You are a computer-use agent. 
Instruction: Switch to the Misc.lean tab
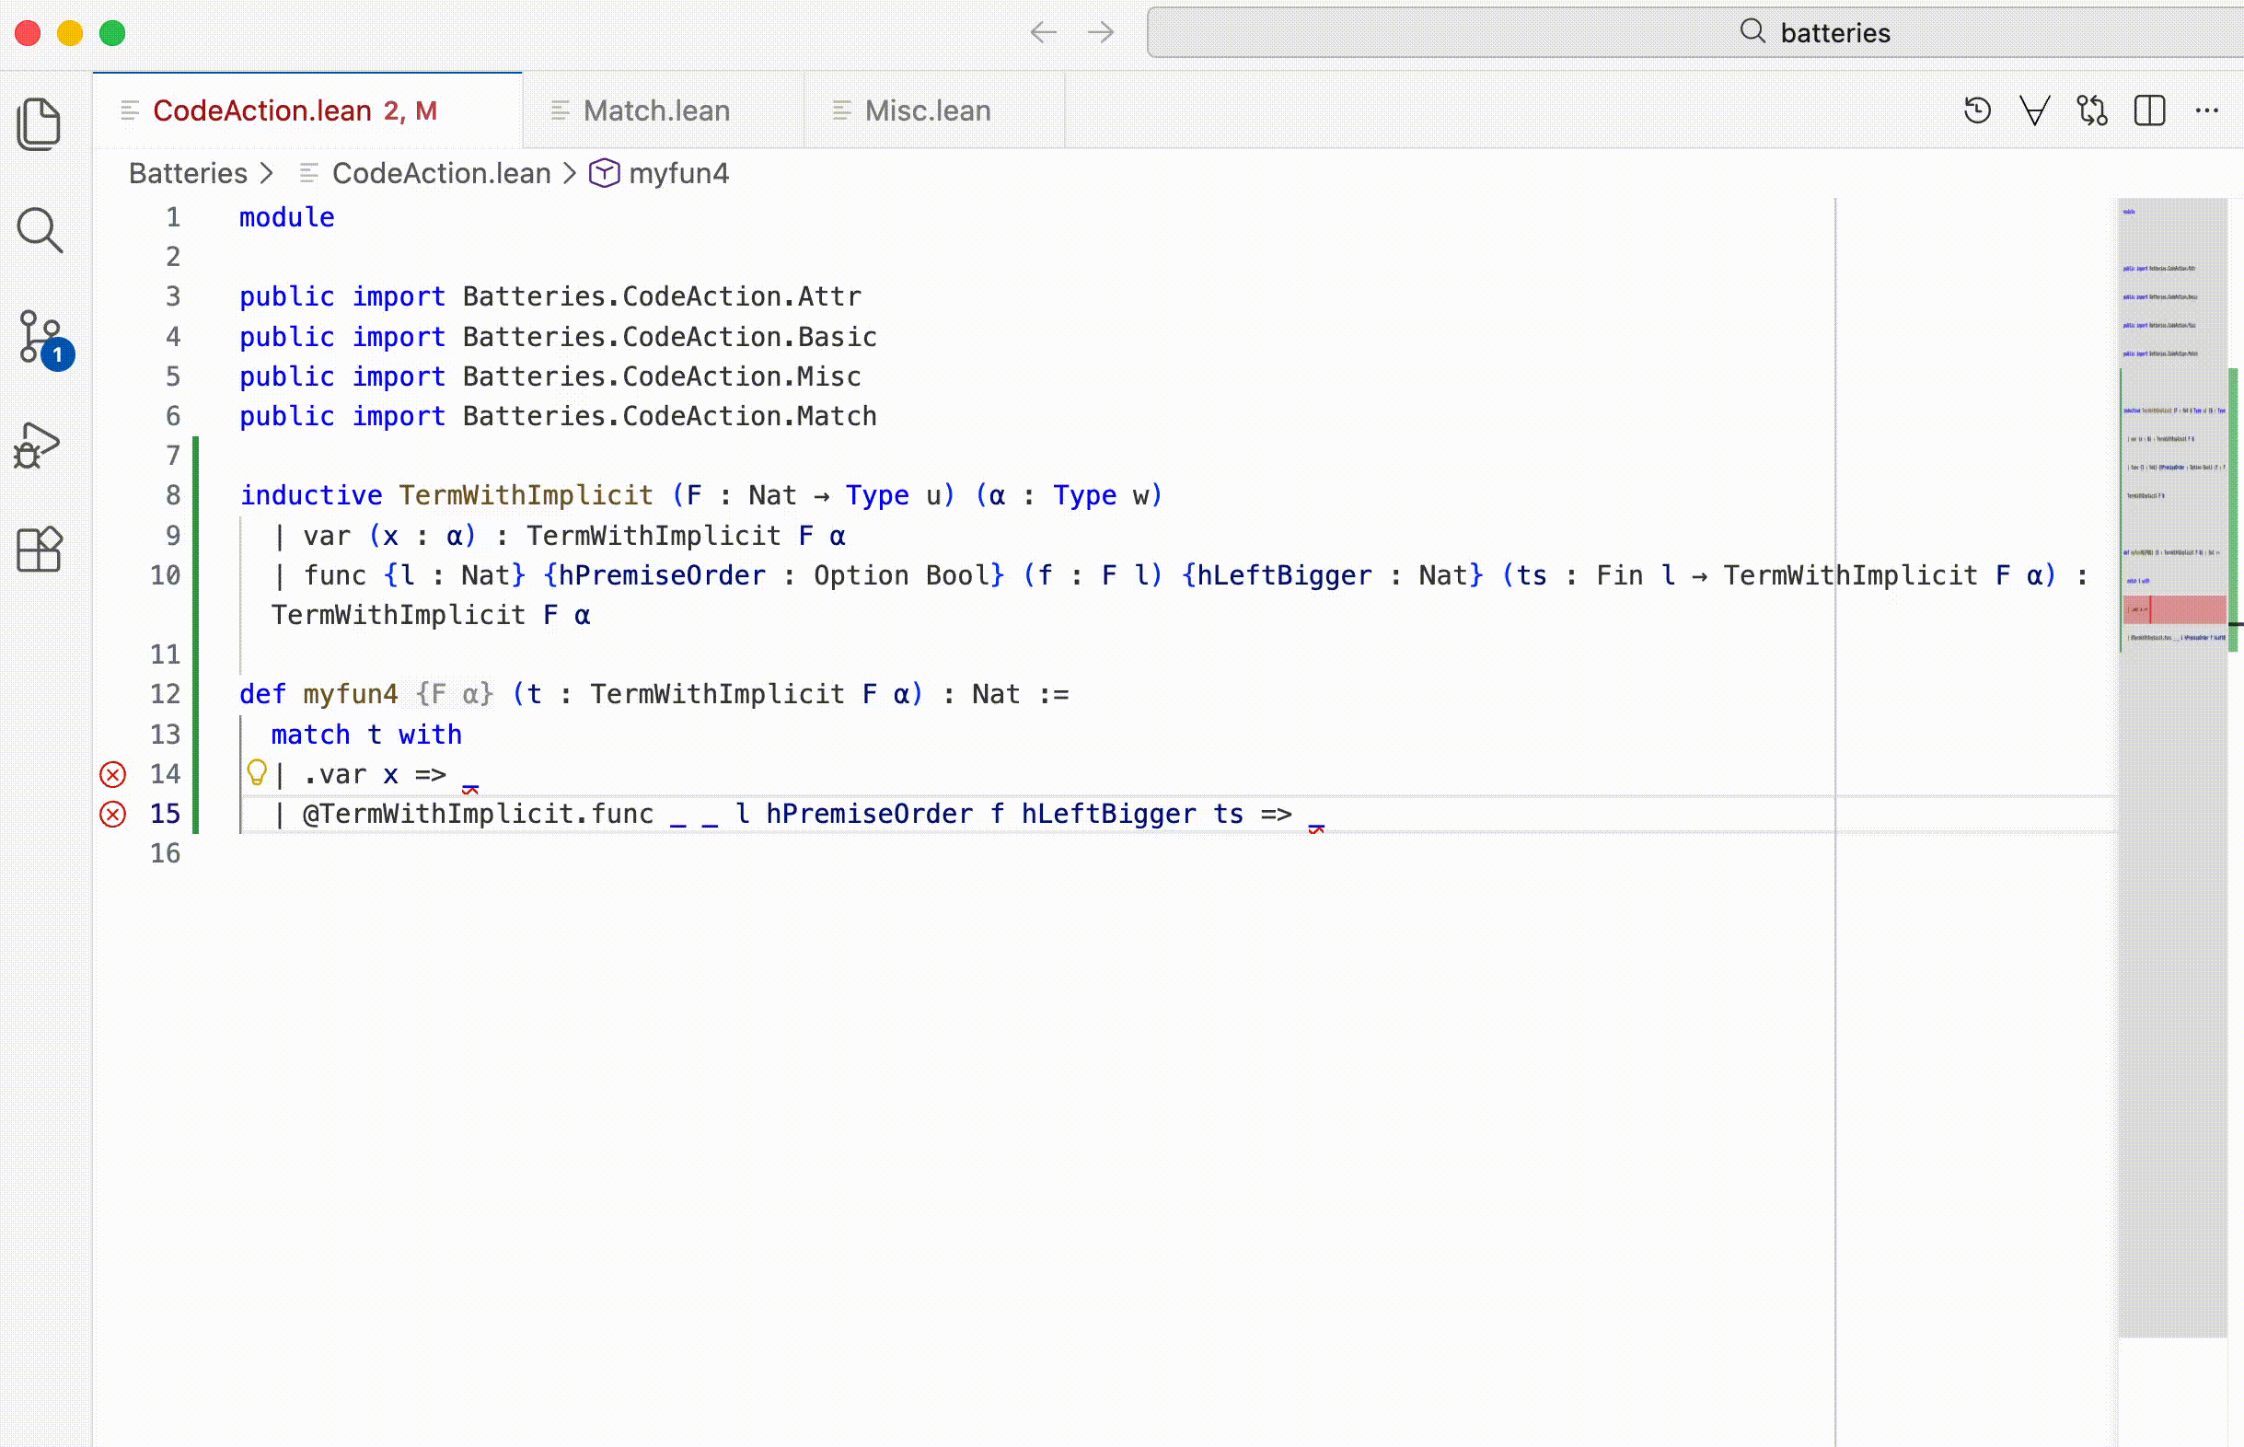[x=927, y=110]
